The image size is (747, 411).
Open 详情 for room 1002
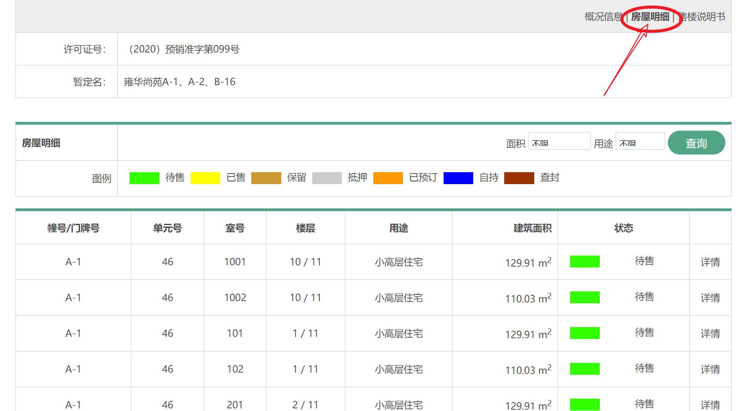click(x=709, y=298)
